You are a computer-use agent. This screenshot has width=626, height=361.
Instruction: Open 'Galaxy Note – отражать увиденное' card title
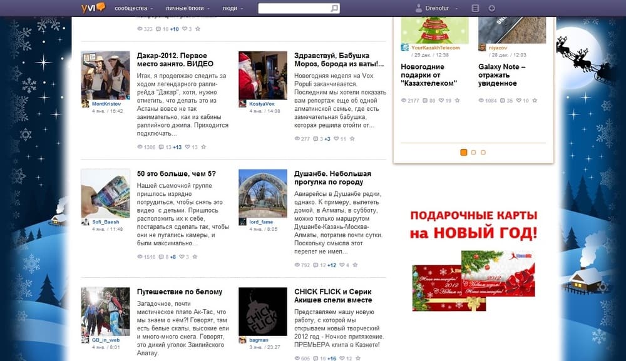point(502,75)
